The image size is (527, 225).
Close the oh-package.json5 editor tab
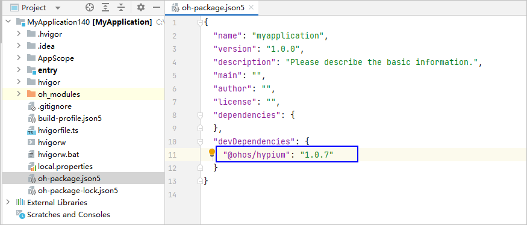point(251,7)
